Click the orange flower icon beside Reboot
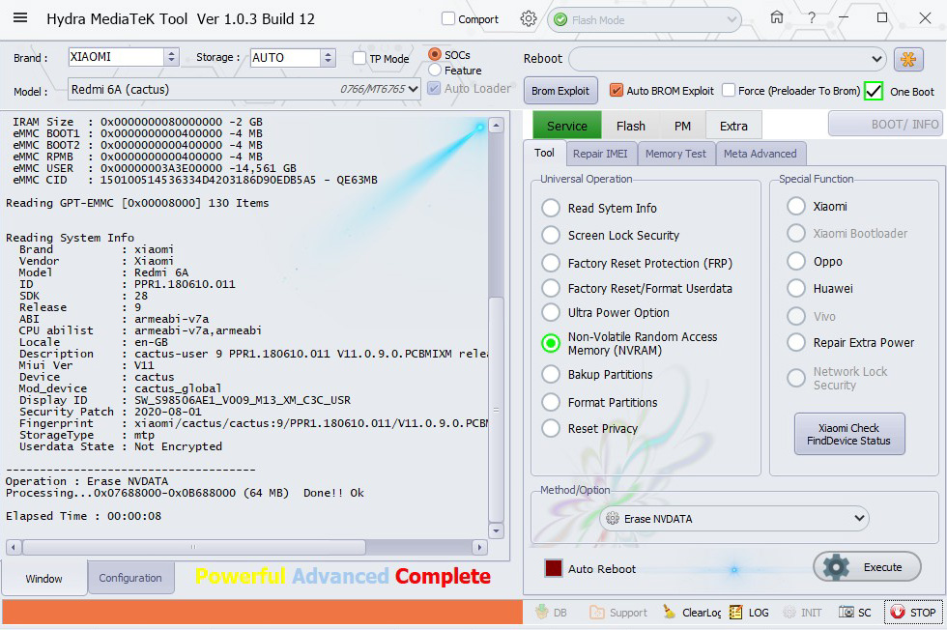 tap(908, 59)
